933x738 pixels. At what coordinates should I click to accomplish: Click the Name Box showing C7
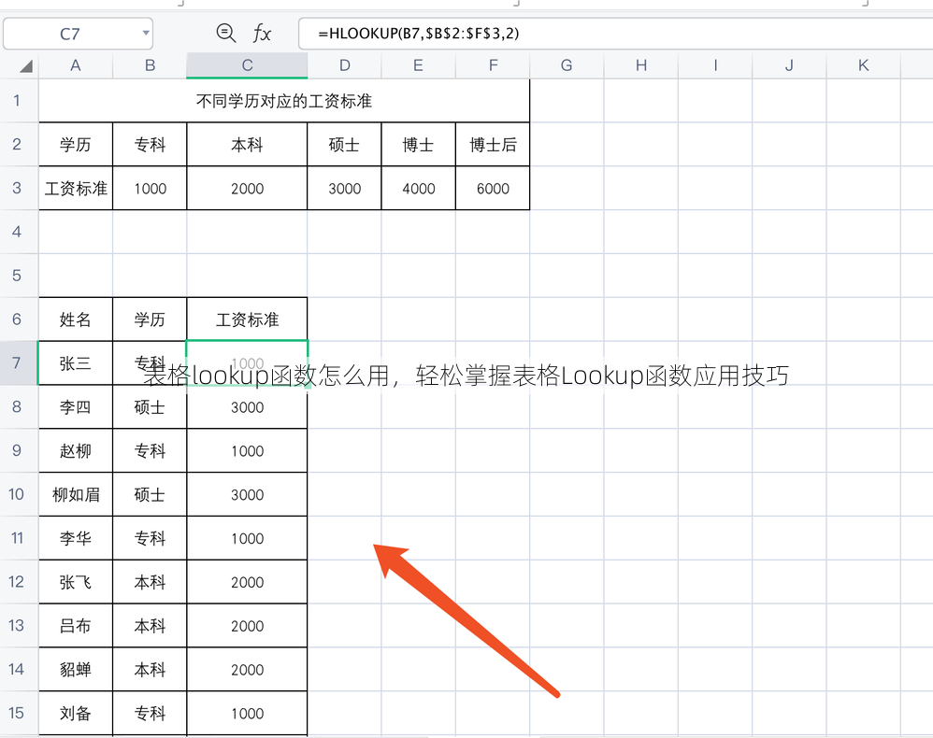78,34
